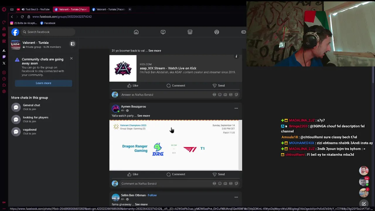375x211 pixels.
Task: Comment on the asap_XIX Kick stream post
Action: (176, 86)
